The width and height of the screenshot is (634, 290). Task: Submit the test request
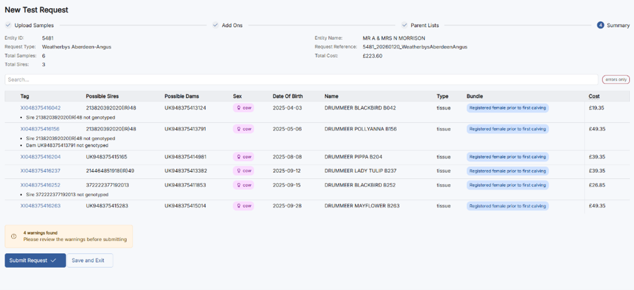click(x=35, y=260)
